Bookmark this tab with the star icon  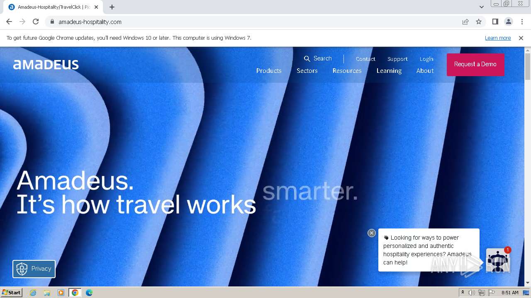(x=479, y=22)
